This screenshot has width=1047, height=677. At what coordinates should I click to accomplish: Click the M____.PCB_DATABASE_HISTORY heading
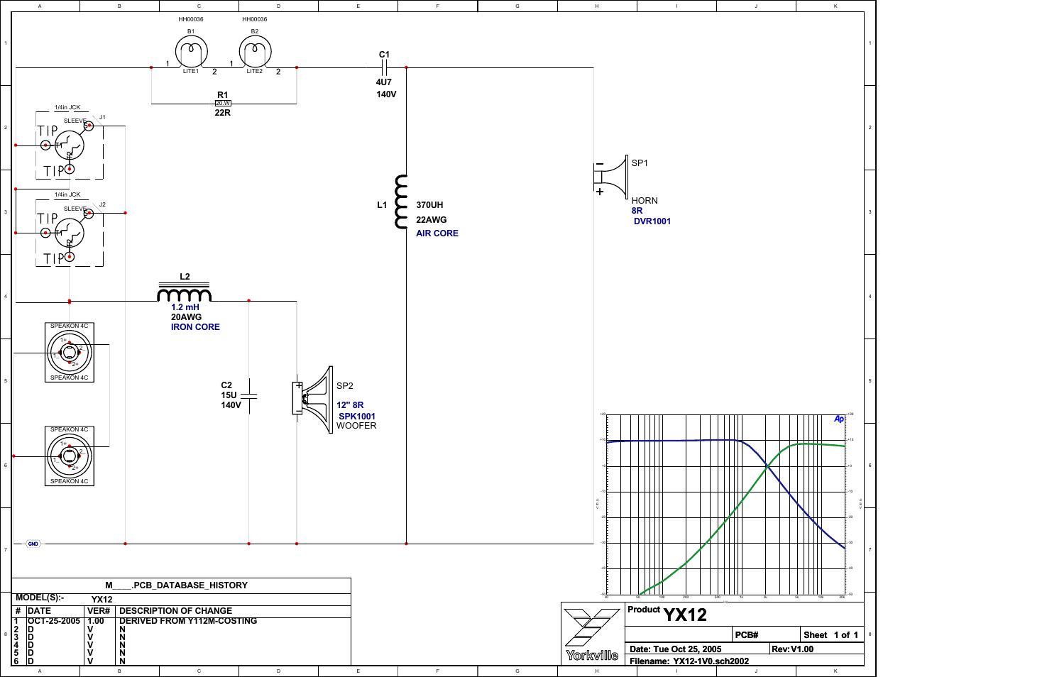click(177, 585)
